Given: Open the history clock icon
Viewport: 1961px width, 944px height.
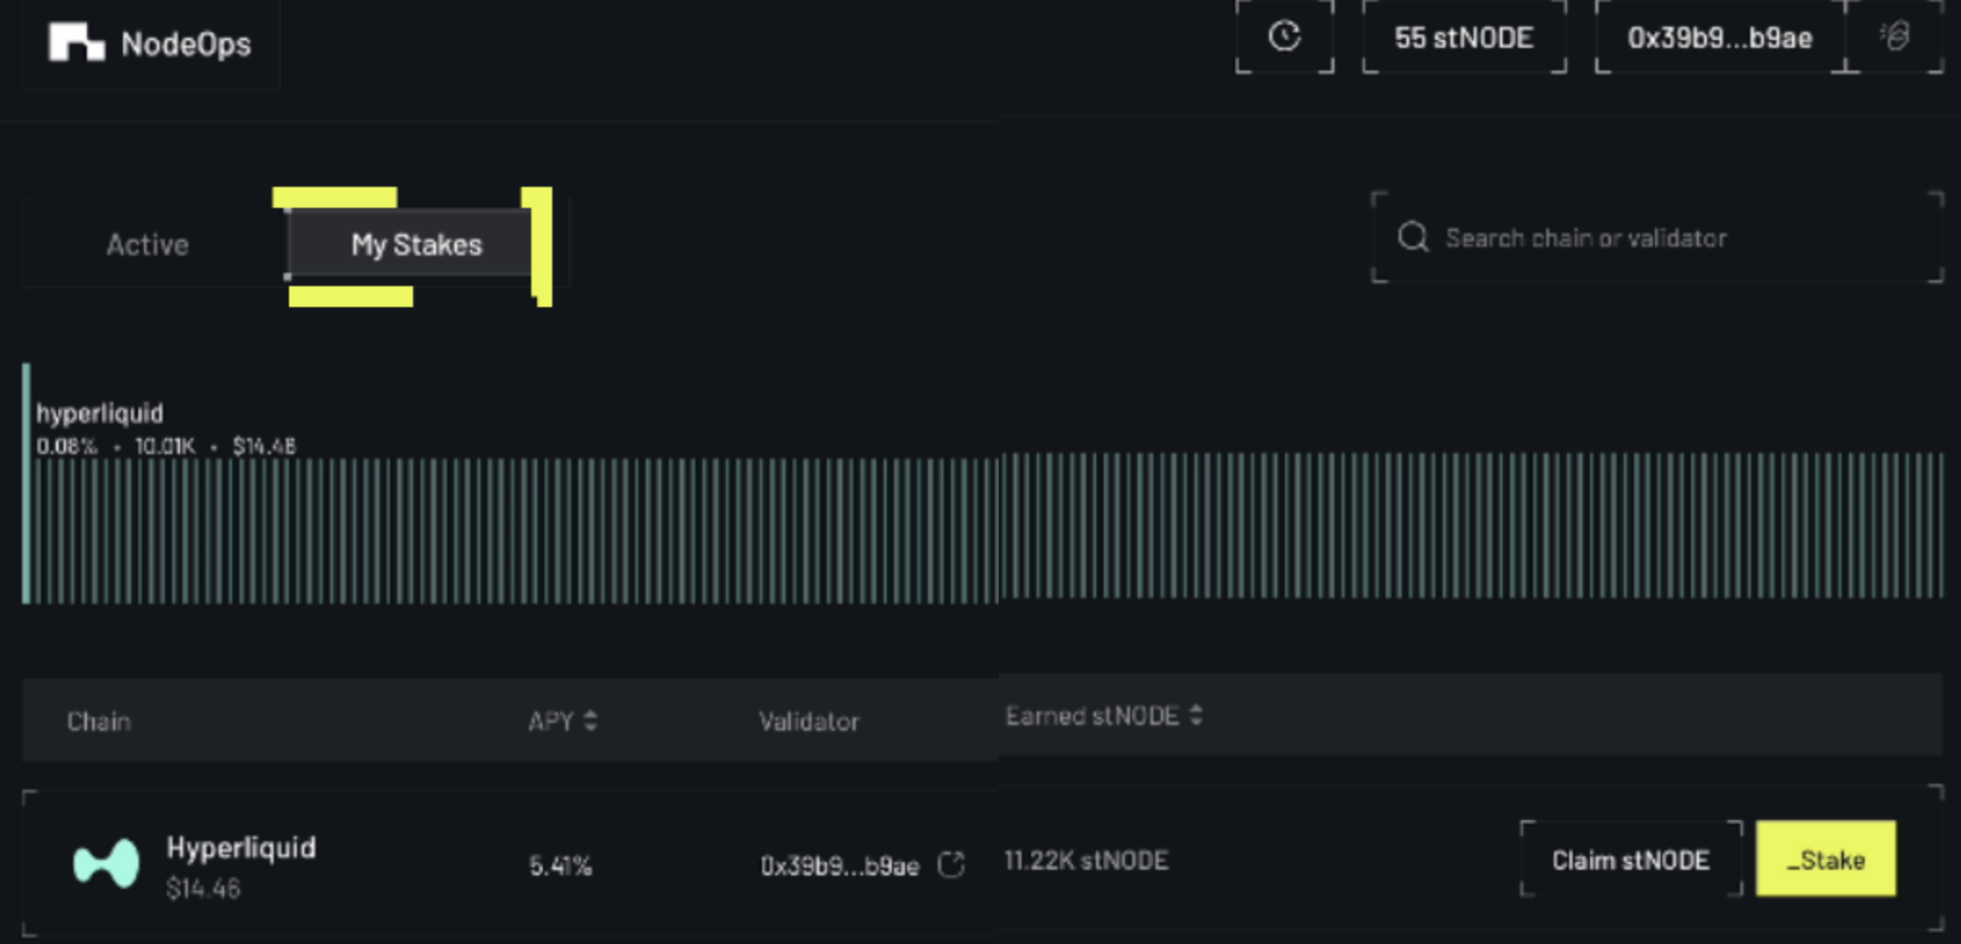Looking at the screenshot, I should pos(1284,37).
